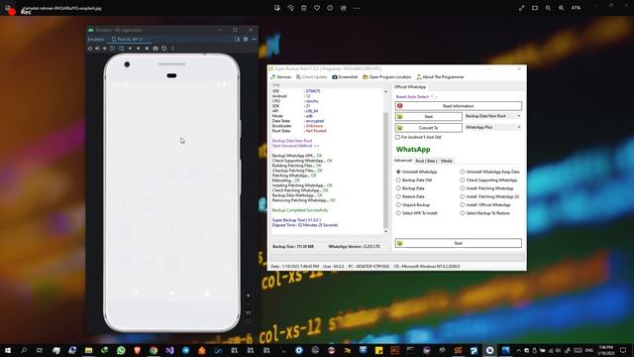Open Services menu in Super Backup Tool
The width and height of the screenshot is (634, 357).
point(280,77)
